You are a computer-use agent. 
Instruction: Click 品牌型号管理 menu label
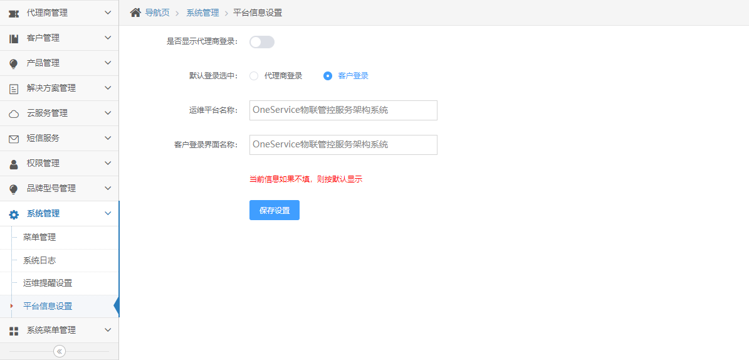[51, 188]
